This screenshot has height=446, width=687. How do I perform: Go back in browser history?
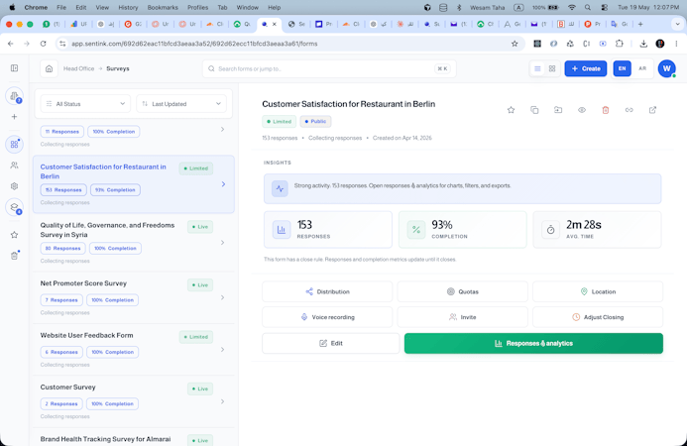click(11, 44)
